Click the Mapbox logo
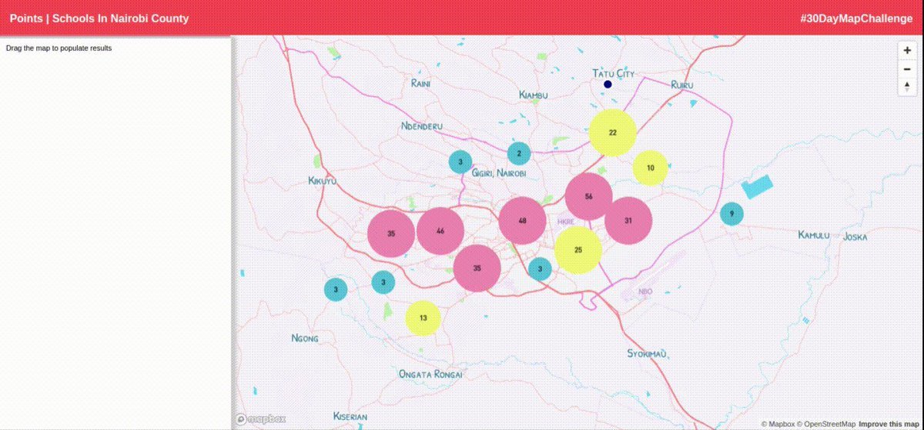 point(261,419)
